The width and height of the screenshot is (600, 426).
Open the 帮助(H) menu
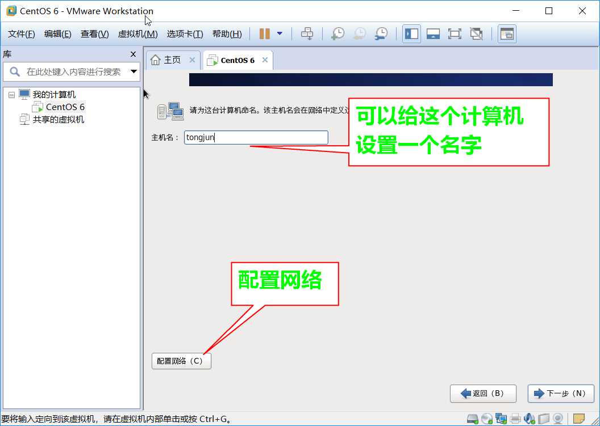(227, 34)
